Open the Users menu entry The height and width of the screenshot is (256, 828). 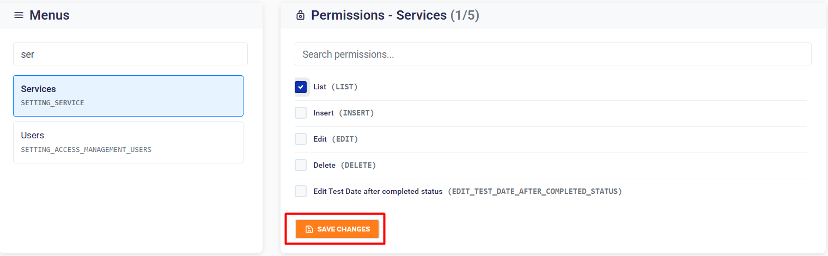click(x=128, y=142)
